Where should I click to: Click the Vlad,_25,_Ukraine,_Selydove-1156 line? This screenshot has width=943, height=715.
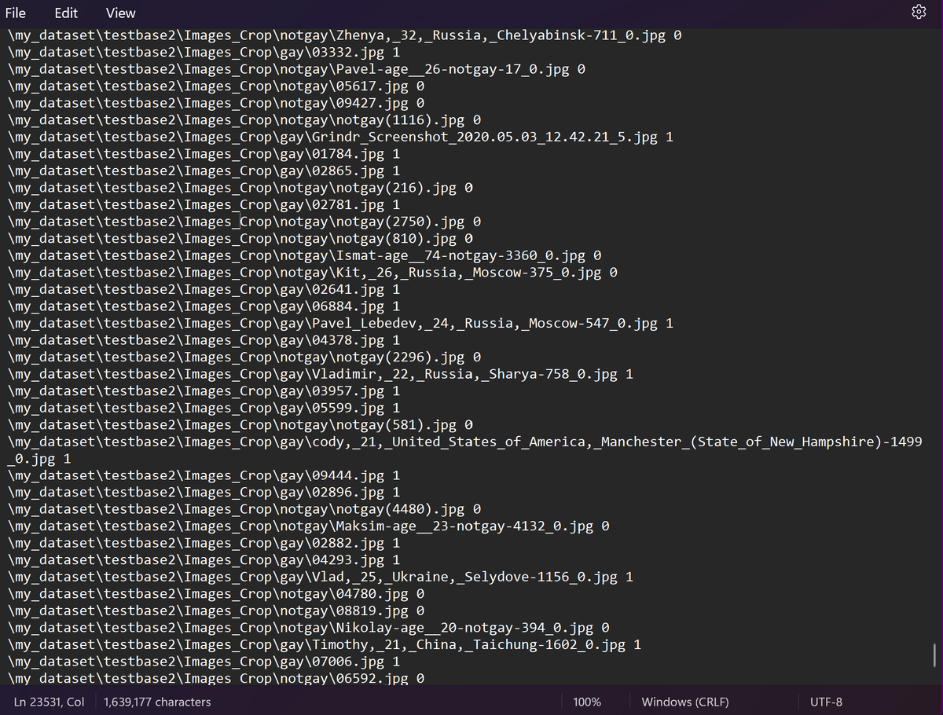[x=321, y=577]
